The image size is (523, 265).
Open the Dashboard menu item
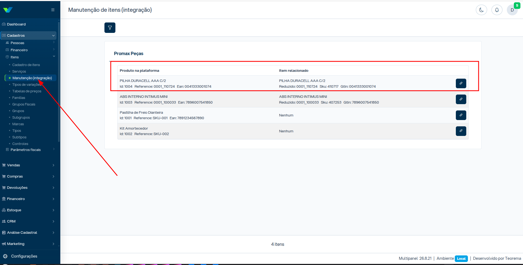click(x=29, y=24)
